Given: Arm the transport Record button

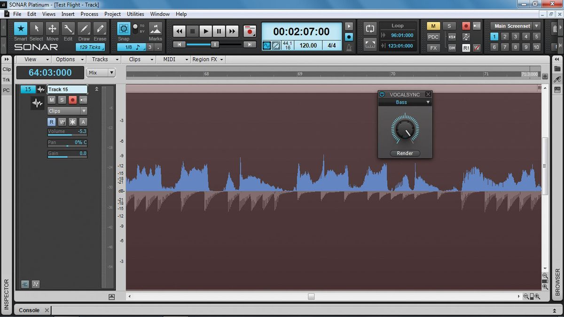Looking at the screenshot, I should point(250,31).
